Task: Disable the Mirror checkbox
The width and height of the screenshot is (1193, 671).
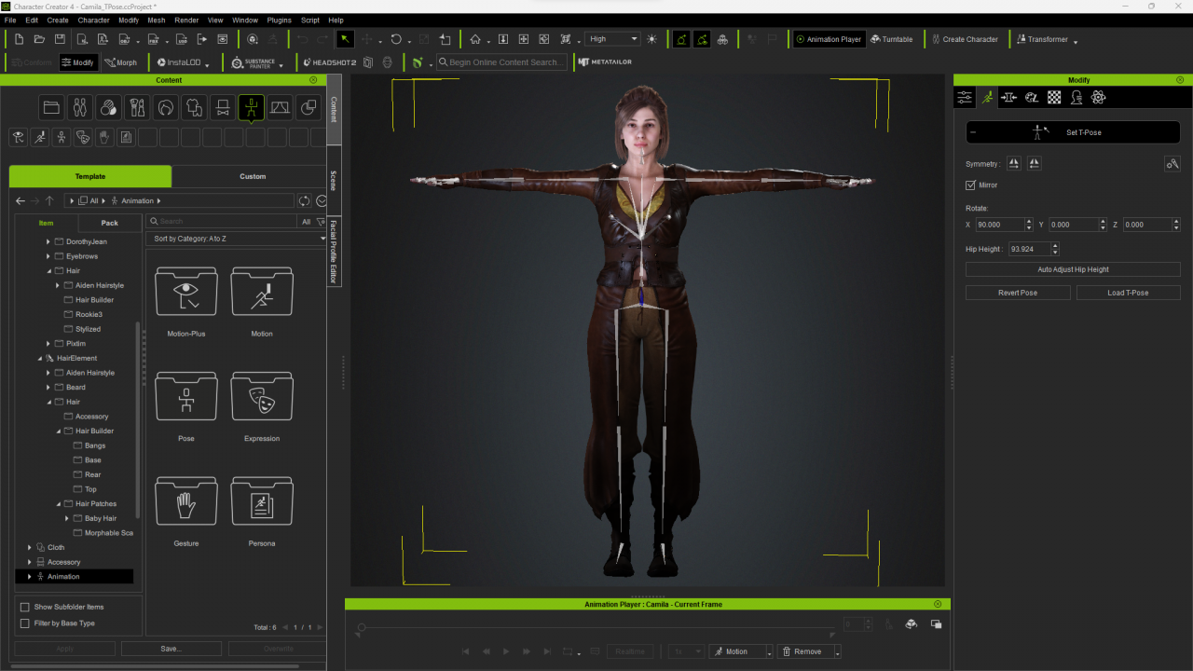Action: coord(971,185)
